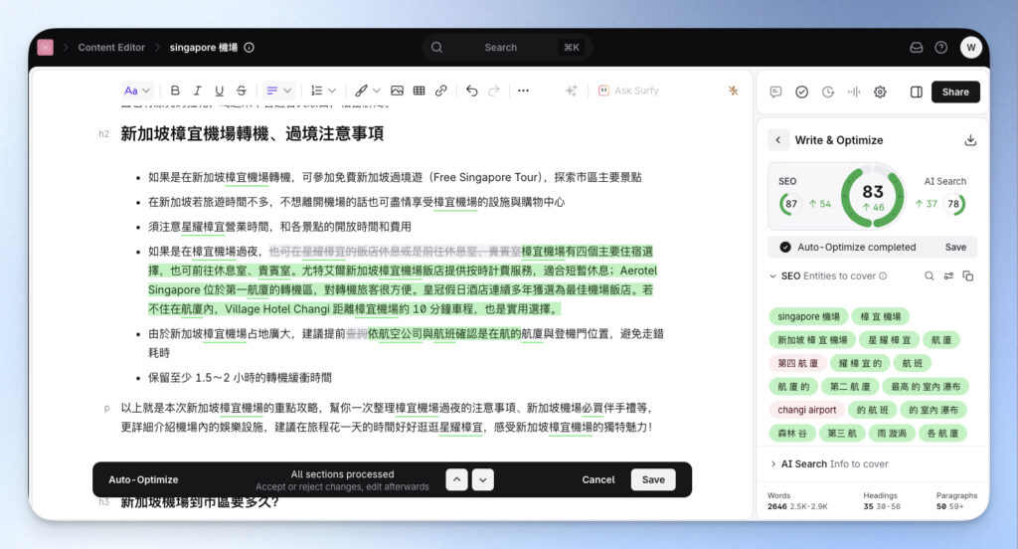Click the Words 2646 count stat
The width and height of the screenshot is (1018, 549).
pos(797,501)
